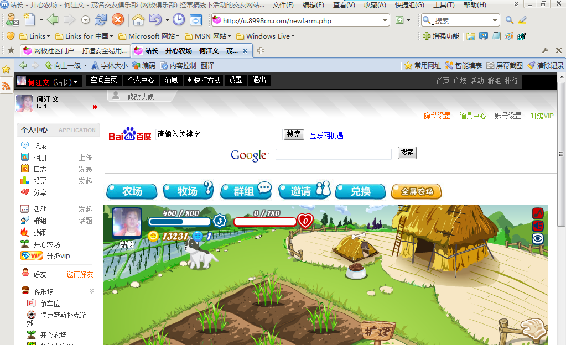566x345 pixels.
Task: Click the 清除记录 clear history tool
Action: (x=546, y=65)
